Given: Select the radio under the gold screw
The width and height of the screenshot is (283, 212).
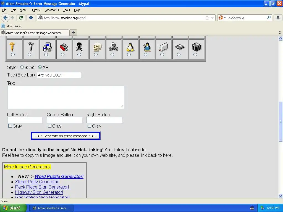Looking at the screenshot, I should tap(13, 54).
